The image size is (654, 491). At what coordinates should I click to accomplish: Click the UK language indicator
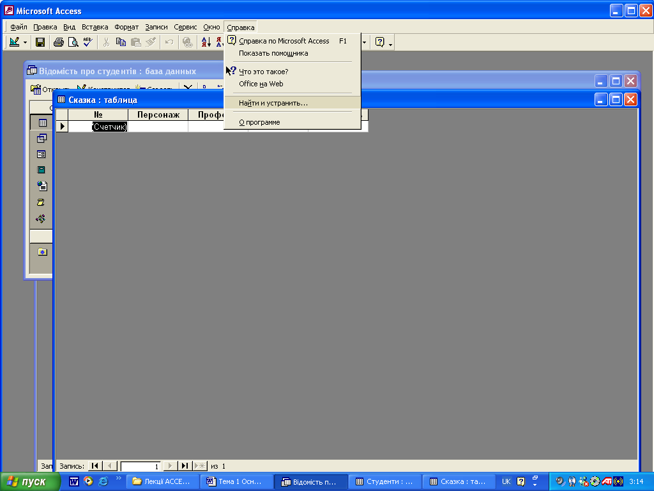point(506,481)
